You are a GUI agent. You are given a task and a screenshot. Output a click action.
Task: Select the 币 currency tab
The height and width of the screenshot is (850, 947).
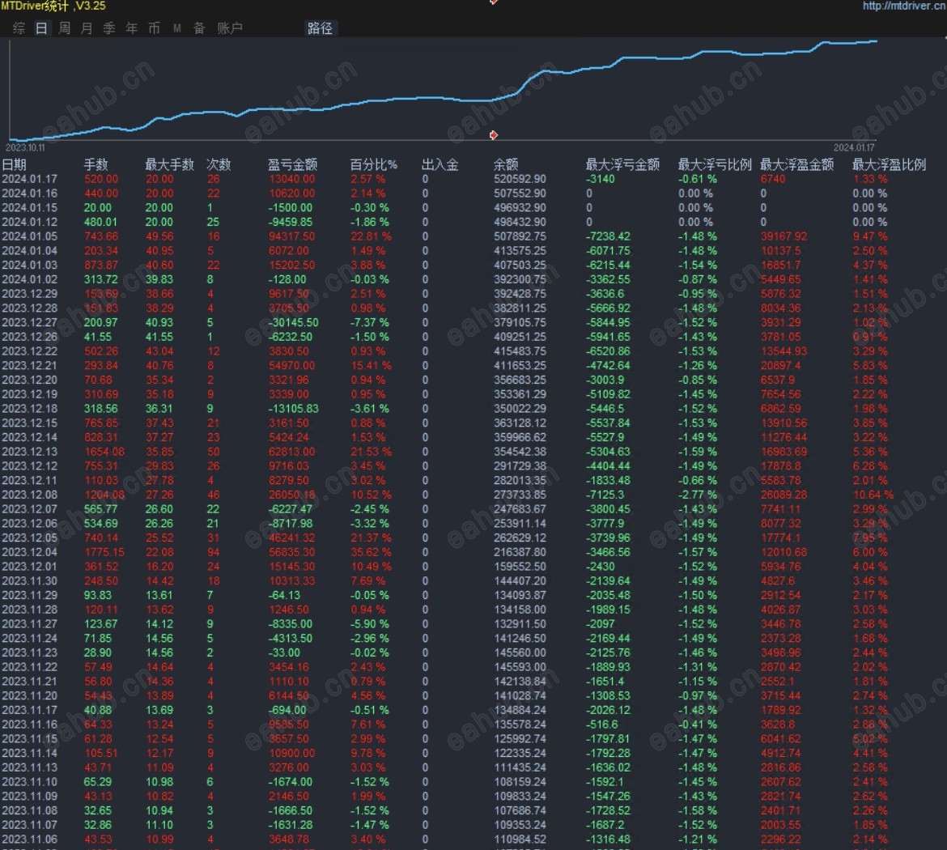(x=154, y=28)
